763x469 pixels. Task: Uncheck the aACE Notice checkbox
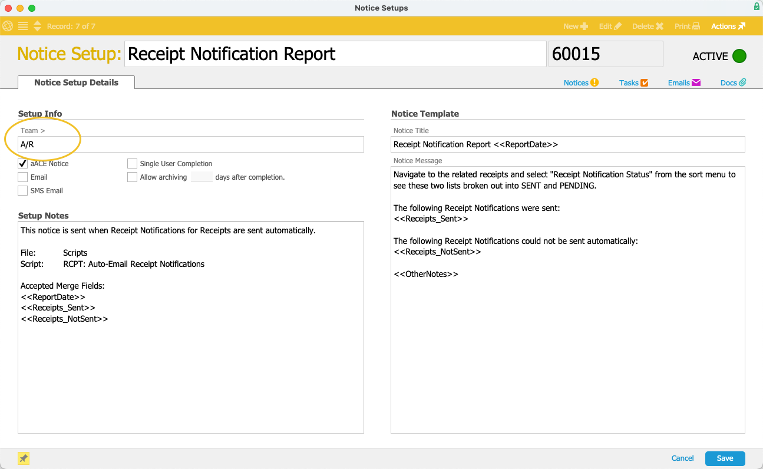(22, 163)
